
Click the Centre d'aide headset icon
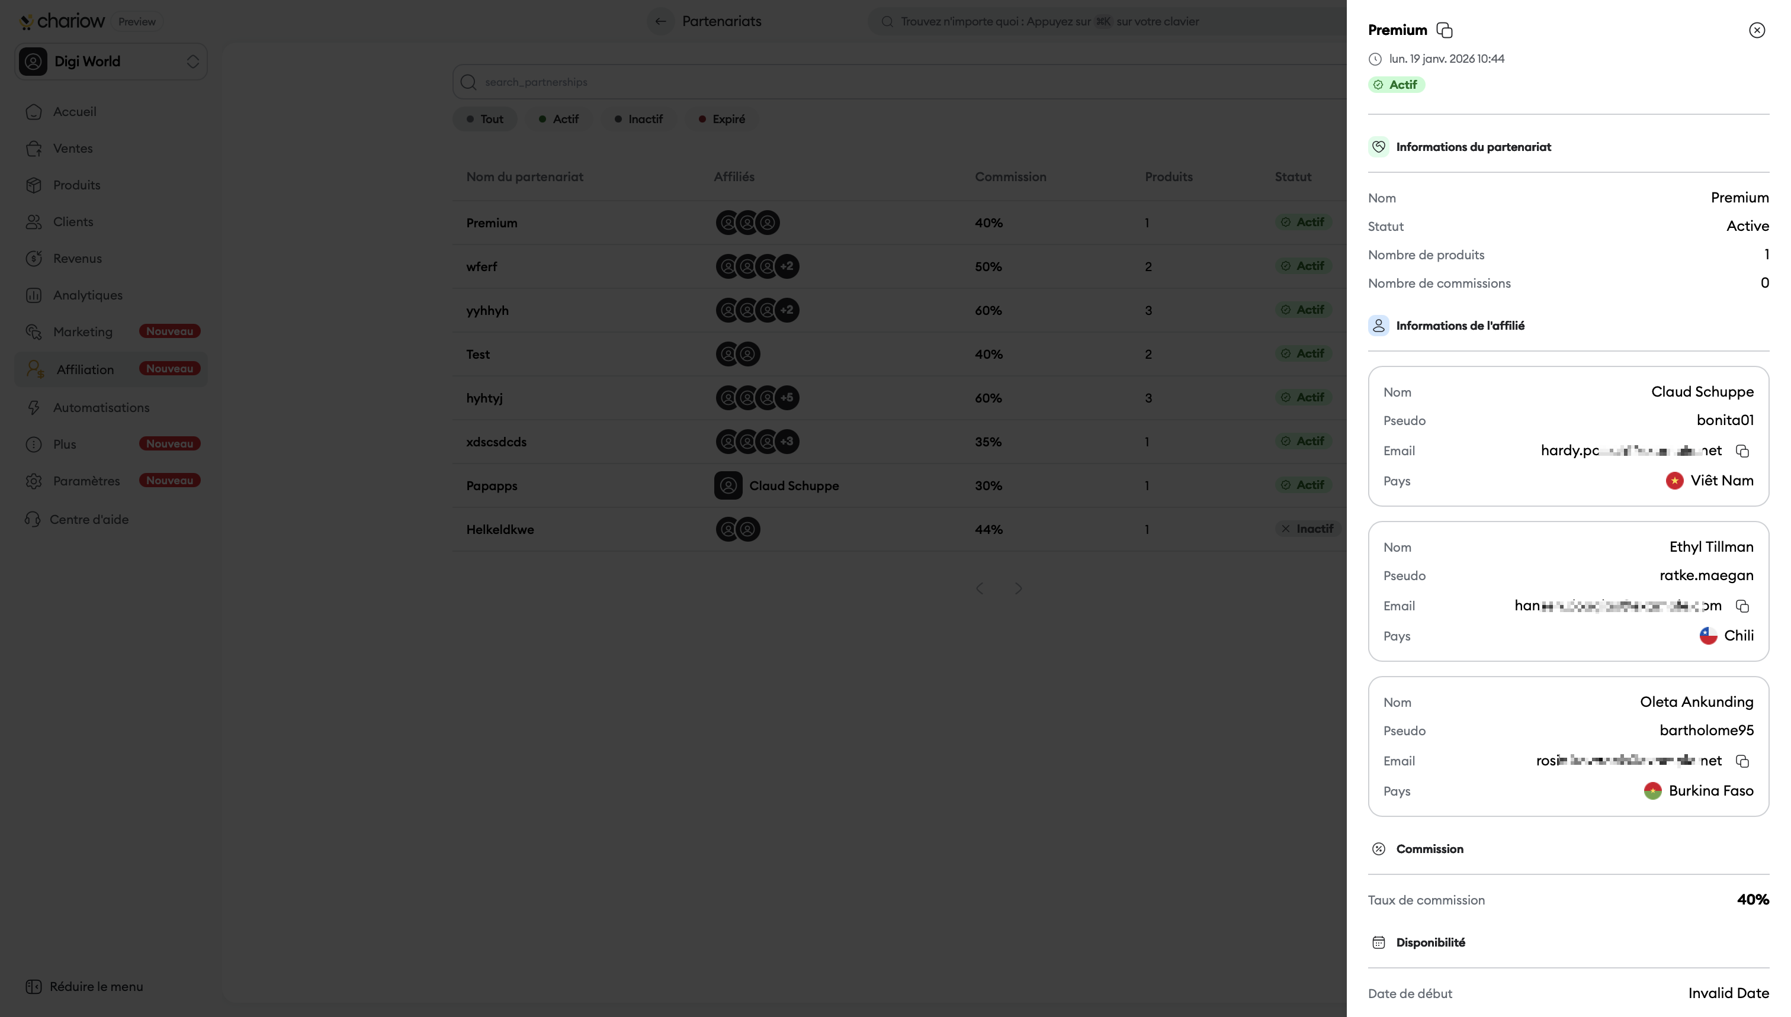pyautogui.click(x=32, y=519)
